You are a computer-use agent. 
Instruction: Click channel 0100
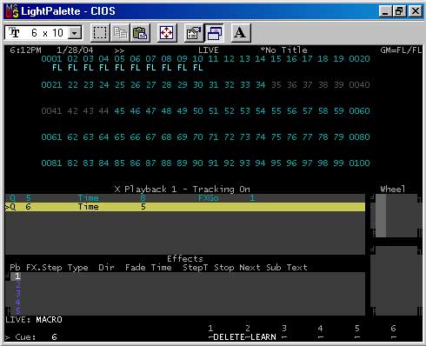tap(359, 163)
